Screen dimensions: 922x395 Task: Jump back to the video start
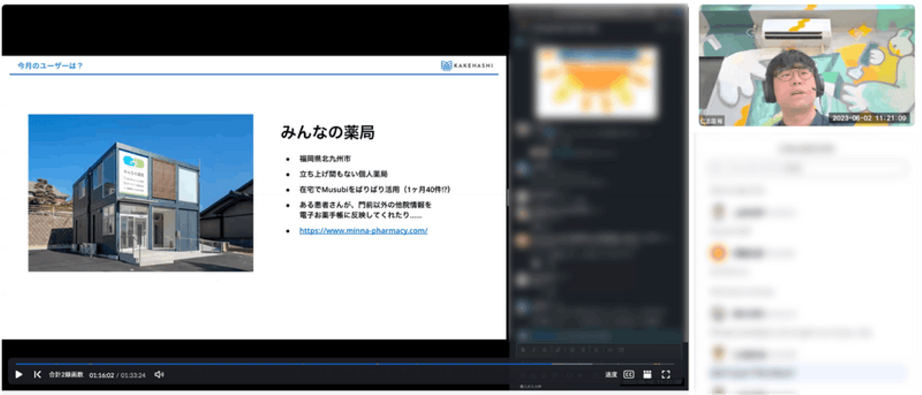pos(38,375)
